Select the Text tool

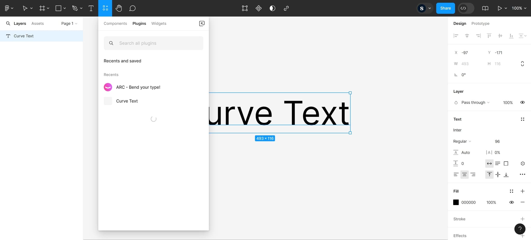[x=91, y=8]
